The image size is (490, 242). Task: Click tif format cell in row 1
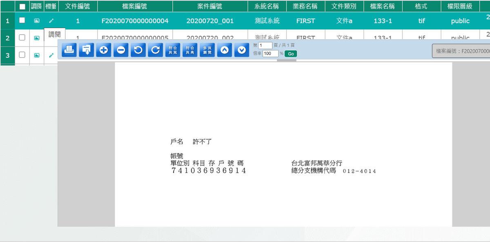click(421, 21)
